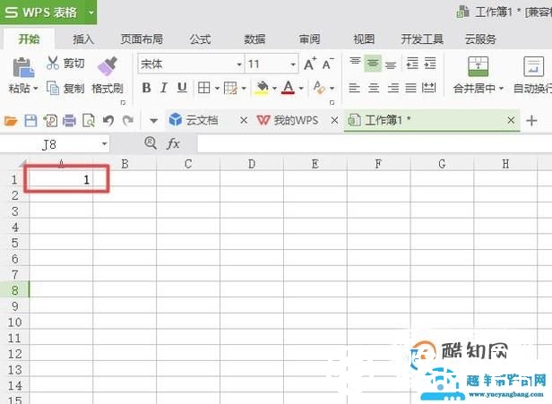Center text horizontally
The width and height of the screenshot is (552, 404).
(374, 88)
